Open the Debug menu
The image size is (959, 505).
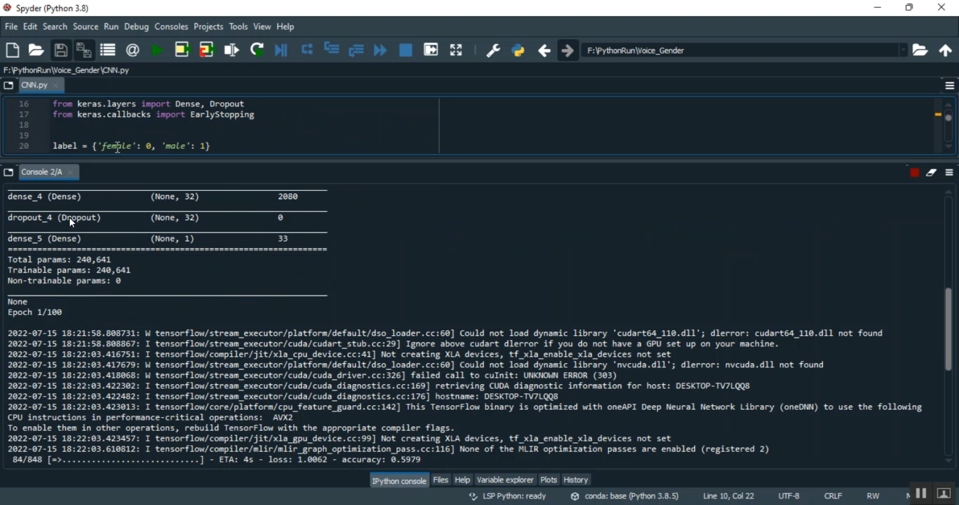(136, 27)
